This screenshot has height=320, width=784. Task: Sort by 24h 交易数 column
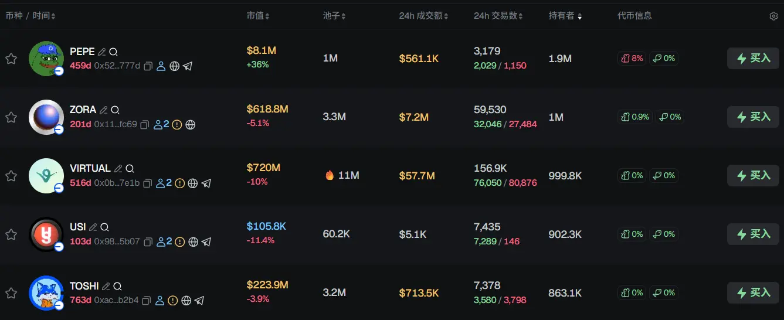pos(498,16)
